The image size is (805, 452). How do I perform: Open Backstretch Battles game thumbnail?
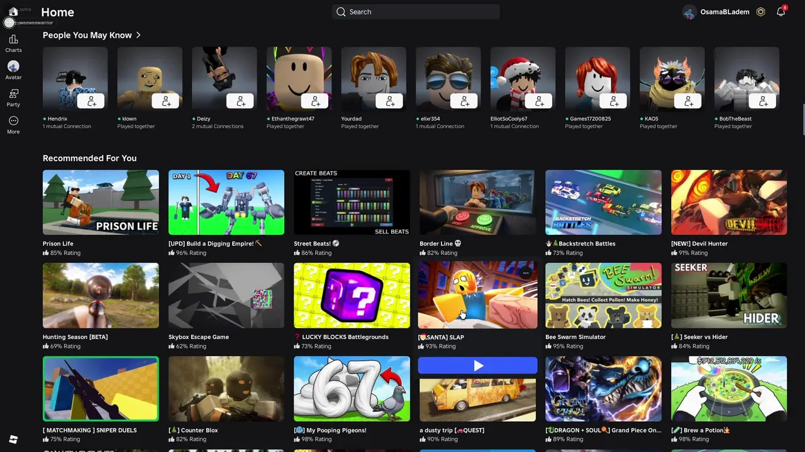tap(603, 202)
